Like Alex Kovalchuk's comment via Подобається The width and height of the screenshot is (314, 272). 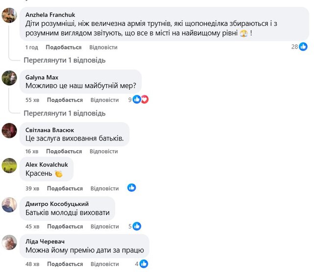pos(65,188)
